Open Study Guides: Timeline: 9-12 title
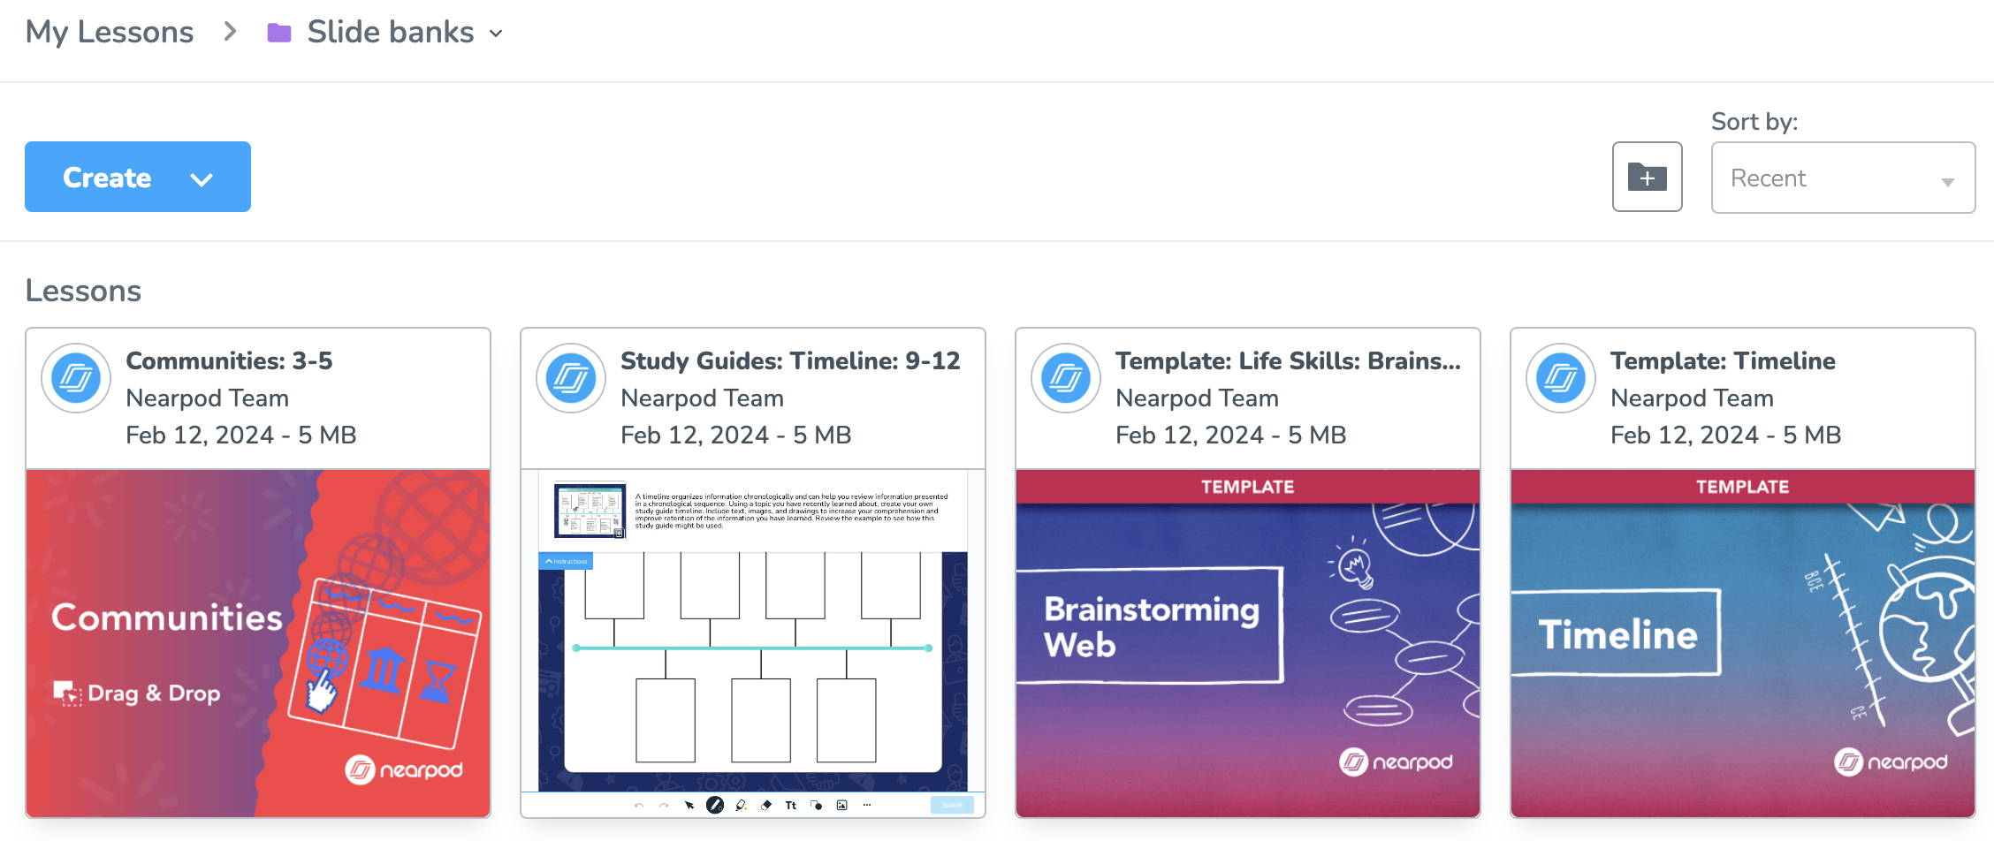1994x841 pixels. 790,360
